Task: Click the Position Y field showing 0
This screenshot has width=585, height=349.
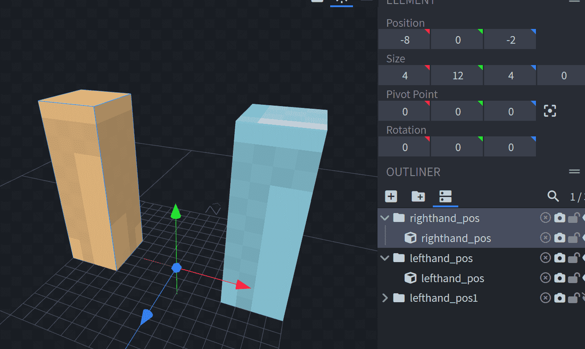Action: tap(457, 40)
